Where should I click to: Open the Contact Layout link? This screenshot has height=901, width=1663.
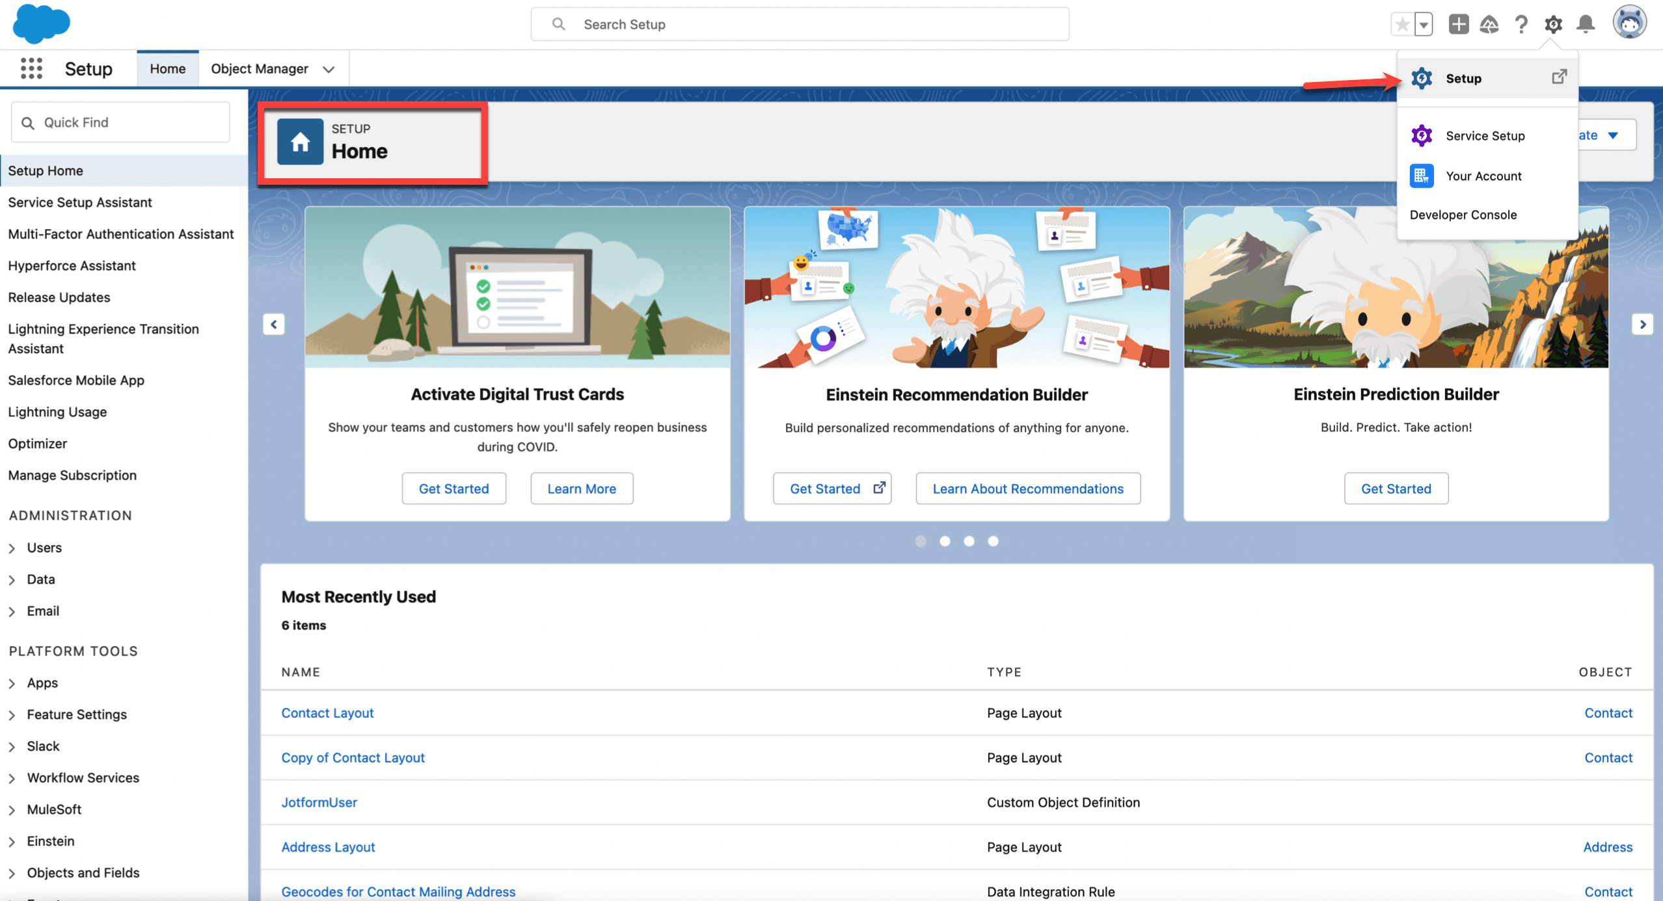click(327, 713)
